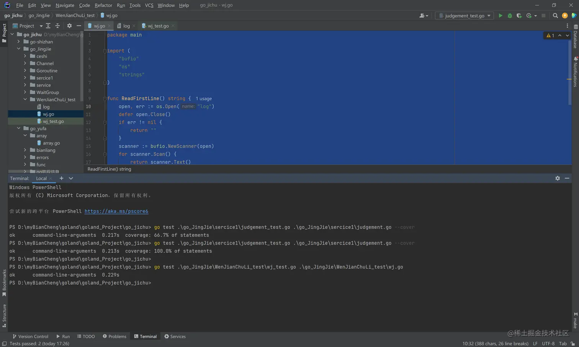Open the run configuration judgement_test.go dropdown
The height and width of the screenshot is (347, 579).
point(465,16)
